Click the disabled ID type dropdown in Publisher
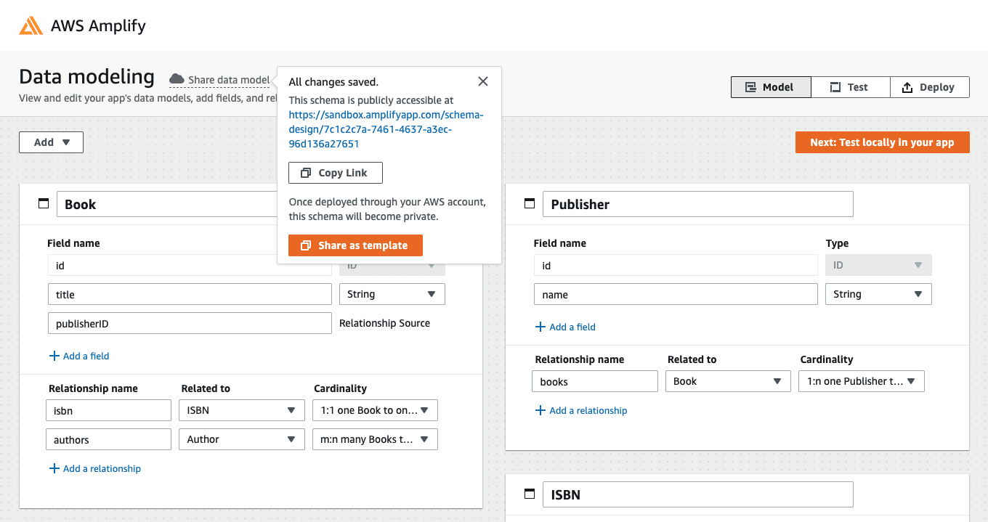This screenshot has width=988, height=522. point(878,265)
